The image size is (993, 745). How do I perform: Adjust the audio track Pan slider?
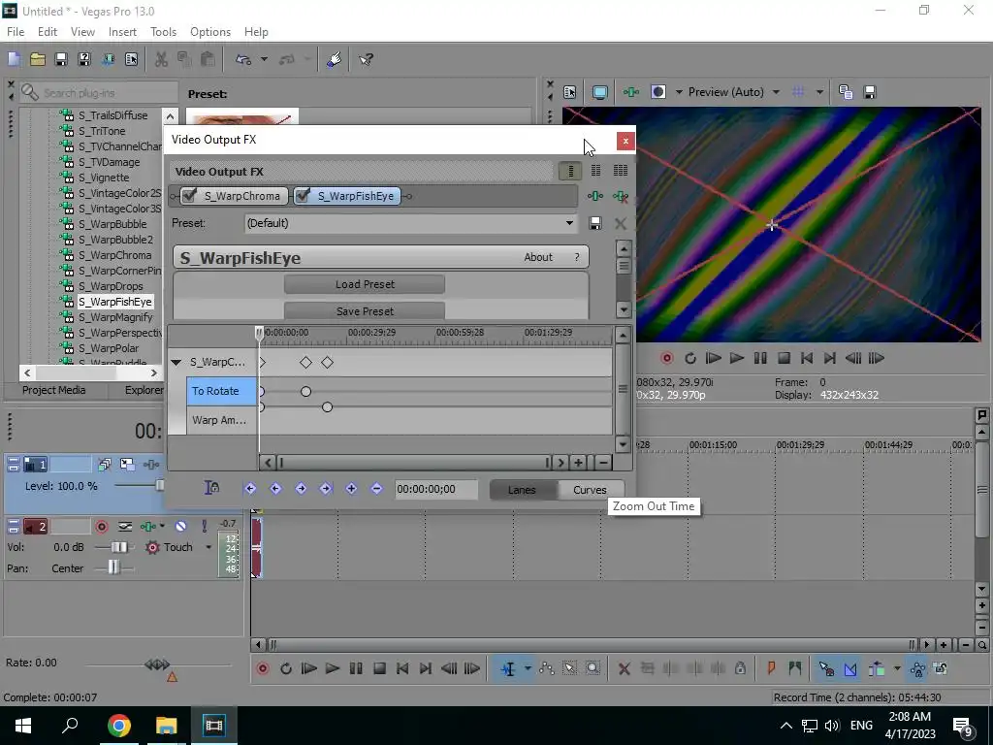113,567
